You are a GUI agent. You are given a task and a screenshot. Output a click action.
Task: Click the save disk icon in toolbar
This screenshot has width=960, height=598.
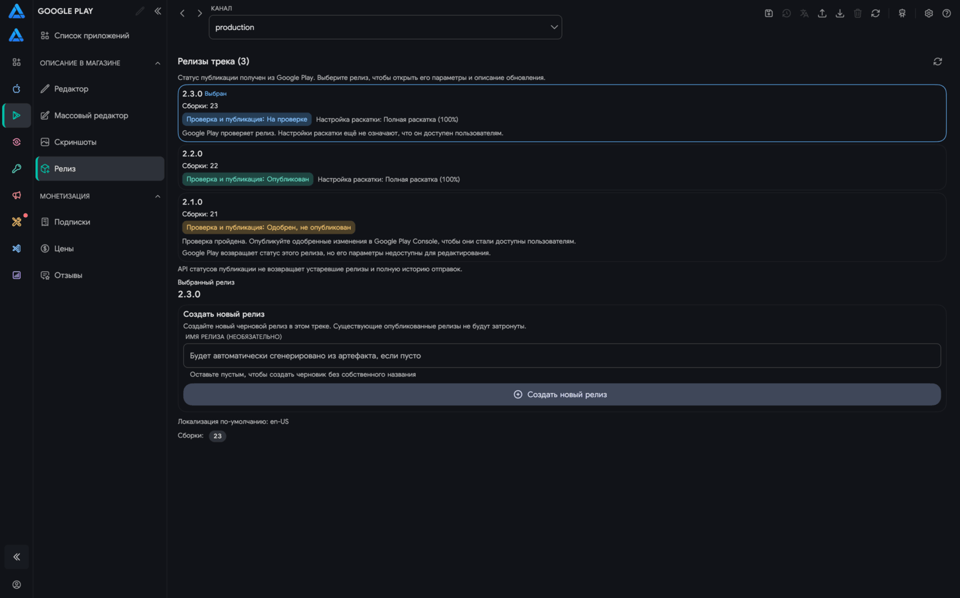click(769, 13)
